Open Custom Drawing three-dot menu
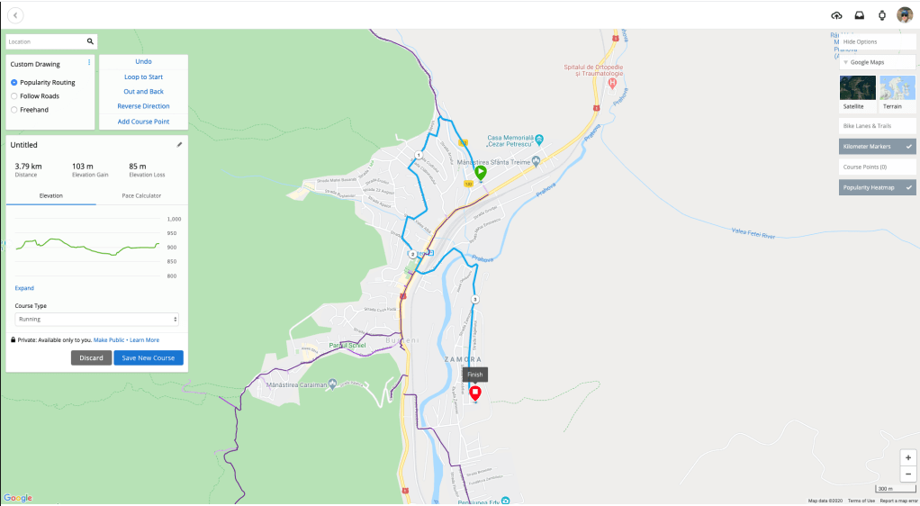 click(x=89, y=62)
